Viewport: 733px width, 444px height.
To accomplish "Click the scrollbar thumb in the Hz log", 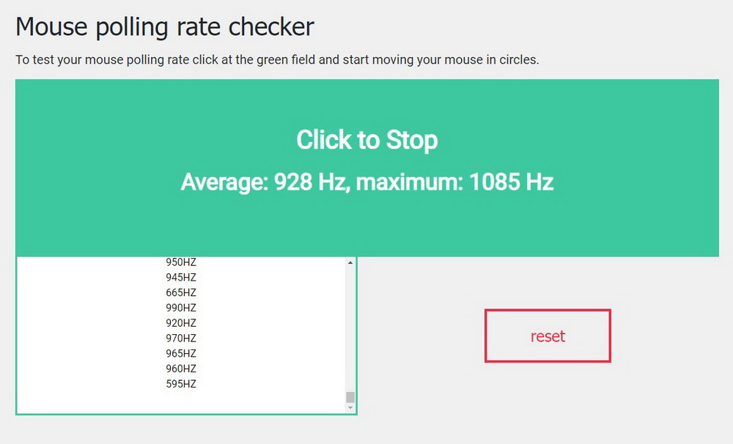I will point(350,397).
